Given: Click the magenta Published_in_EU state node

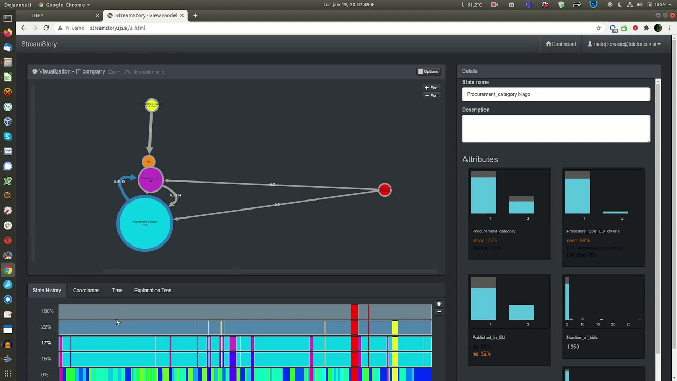Looking at the screenshot, I should [x=151, y=180].
